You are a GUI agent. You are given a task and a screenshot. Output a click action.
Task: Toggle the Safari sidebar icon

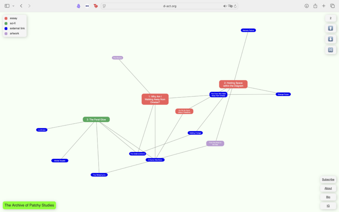[x=7, y=6]
